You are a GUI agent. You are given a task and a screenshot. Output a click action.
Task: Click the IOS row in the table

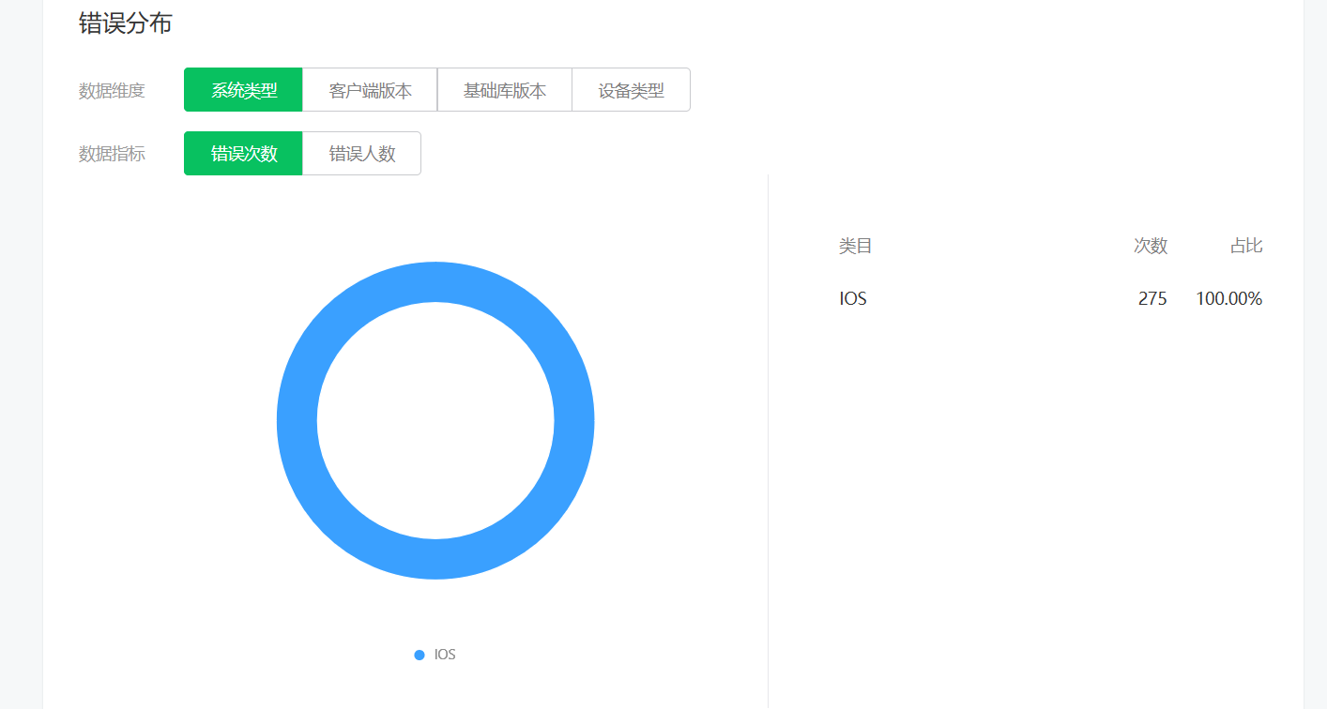click(1050, 299)
